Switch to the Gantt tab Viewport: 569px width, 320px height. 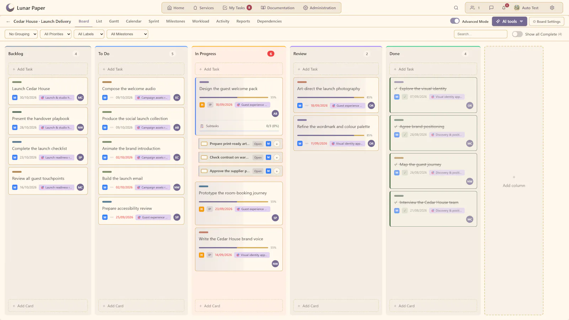[114, 21]
